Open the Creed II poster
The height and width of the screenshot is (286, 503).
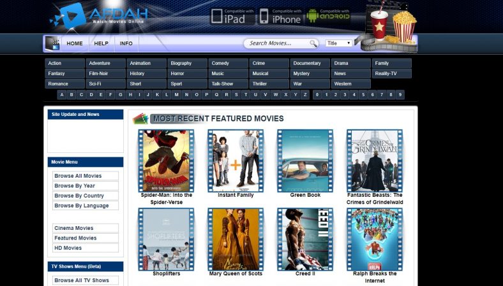(305, 240)
